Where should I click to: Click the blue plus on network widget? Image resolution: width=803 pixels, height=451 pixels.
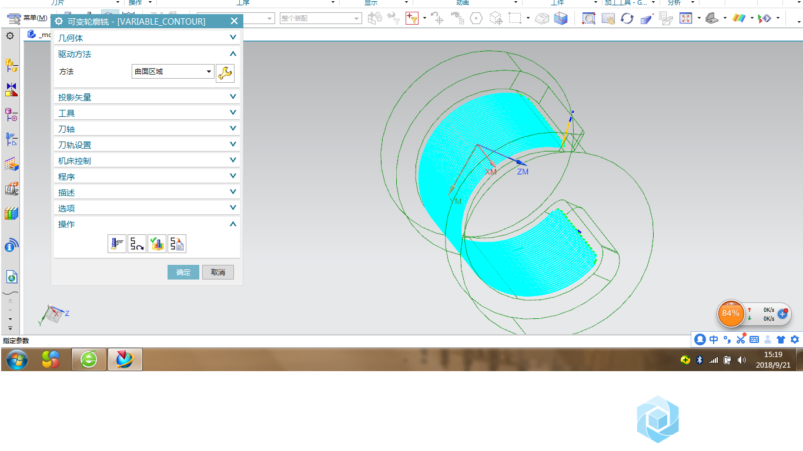[x=782, y=314]
